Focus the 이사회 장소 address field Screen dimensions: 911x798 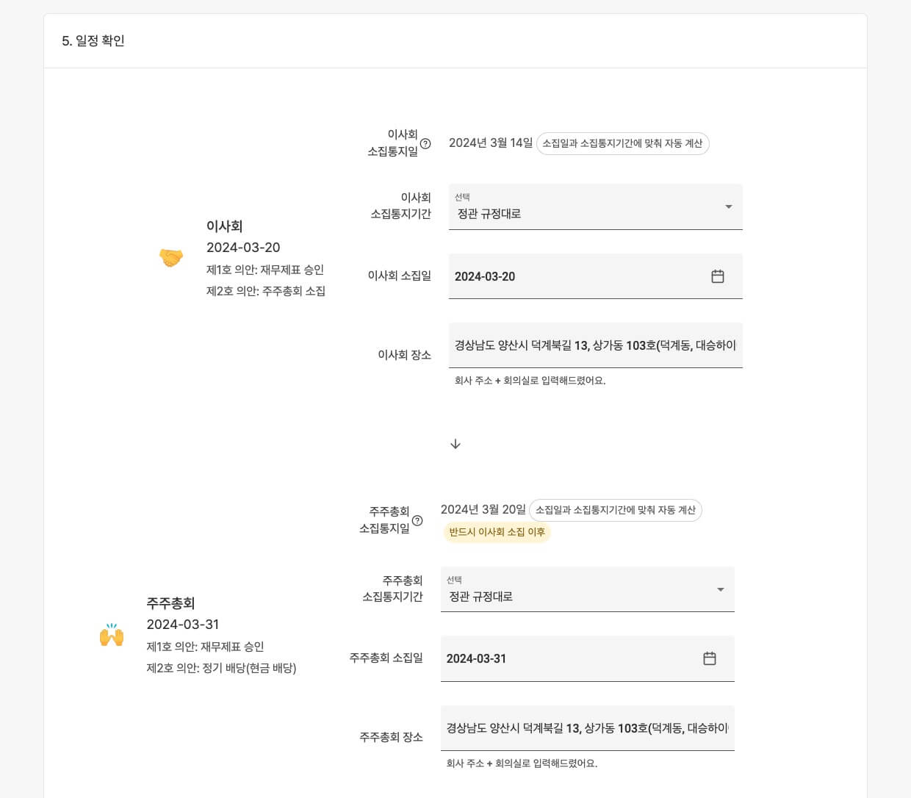click(595, 345)
